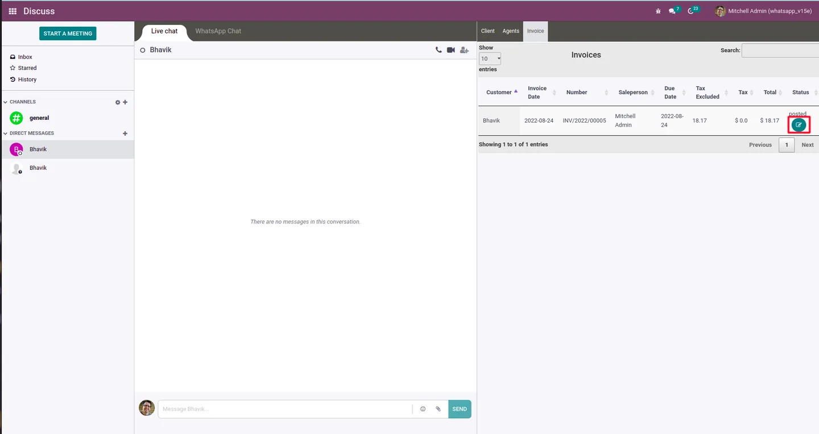Screen dimensions: 819x434
Task: Add a new channel with plus icon
Action: click(125, 102)
